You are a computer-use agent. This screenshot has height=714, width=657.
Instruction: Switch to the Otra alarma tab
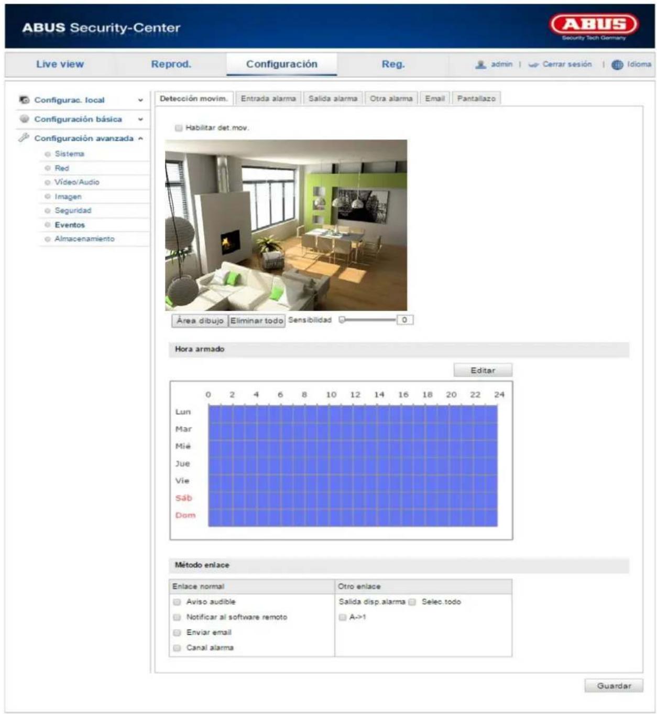(x=391, y=99)
